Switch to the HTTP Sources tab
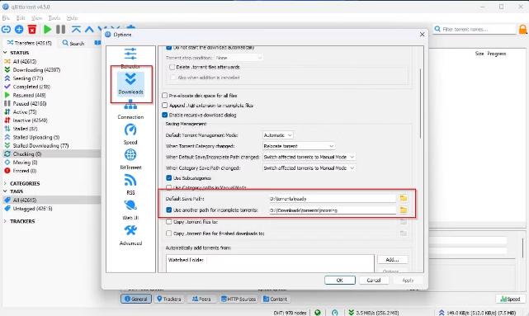Image resolution: width=529 pixels, height=316 pixels. tap(239, 299)
